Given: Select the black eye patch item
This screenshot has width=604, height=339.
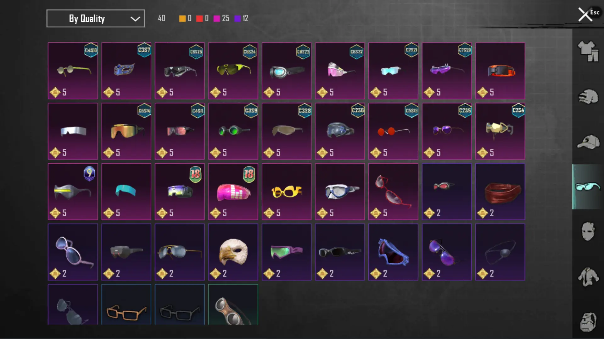Looking at the screenshot, I should point(500,252).
